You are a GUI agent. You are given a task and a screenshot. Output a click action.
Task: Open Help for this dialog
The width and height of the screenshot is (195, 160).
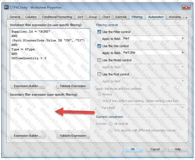(178, 149)
